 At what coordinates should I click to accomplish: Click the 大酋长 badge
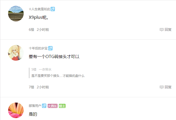[53, 106]
